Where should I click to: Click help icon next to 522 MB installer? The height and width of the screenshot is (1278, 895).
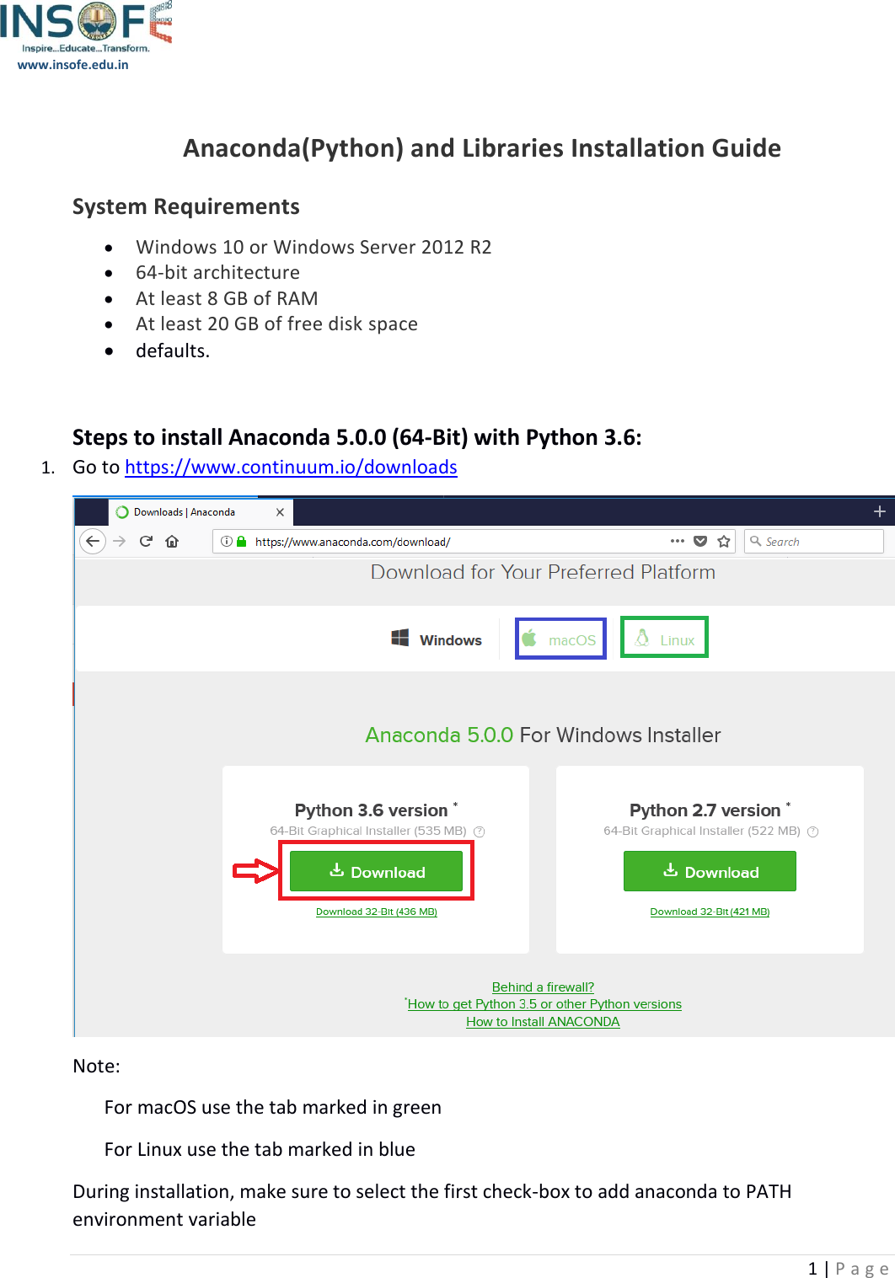click(813, 832)
